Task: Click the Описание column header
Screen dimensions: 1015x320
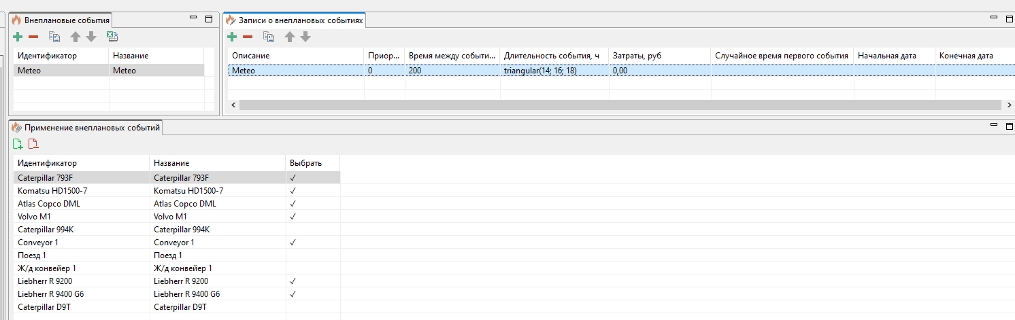Action: [x=296, y=55]
